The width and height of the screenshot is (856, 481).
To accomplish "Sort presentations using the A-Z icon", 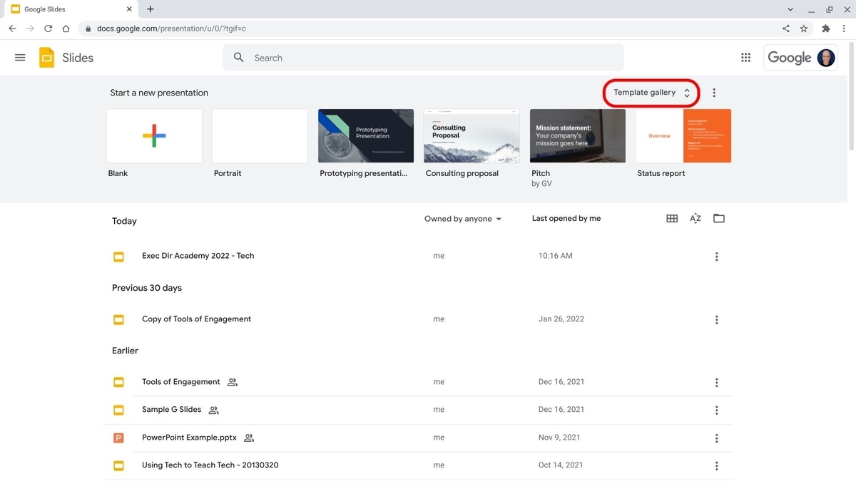I will (695, 218).
